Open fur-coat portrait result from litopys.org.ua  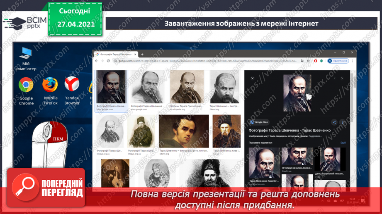[141, 131]
